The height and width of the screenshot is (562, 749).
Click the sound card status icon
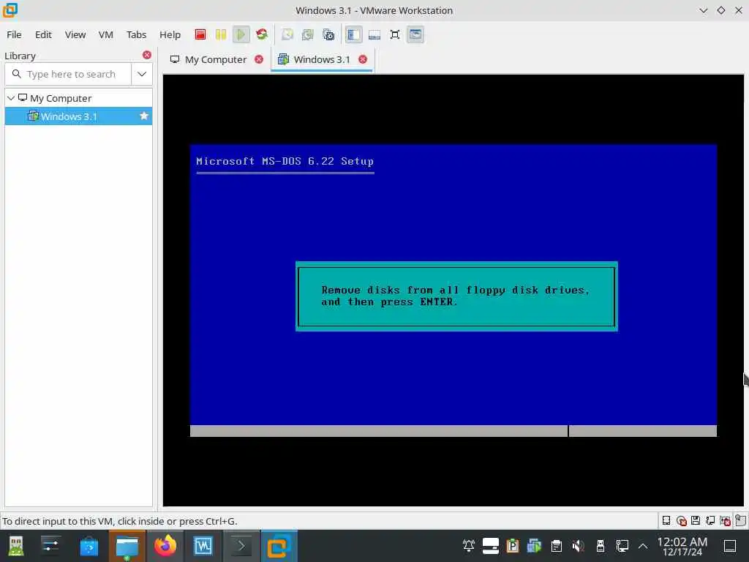(x=725, y=520)
